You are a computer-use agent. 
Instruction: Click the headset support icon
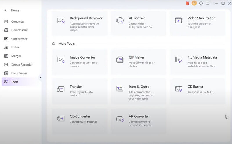coord(201,3)
